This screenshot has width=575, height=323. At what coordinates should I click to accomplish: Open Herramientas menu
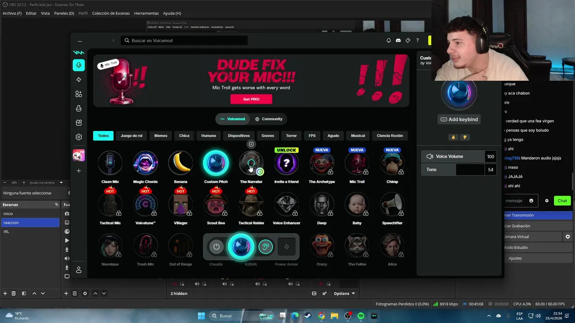[x=146, y=13]
